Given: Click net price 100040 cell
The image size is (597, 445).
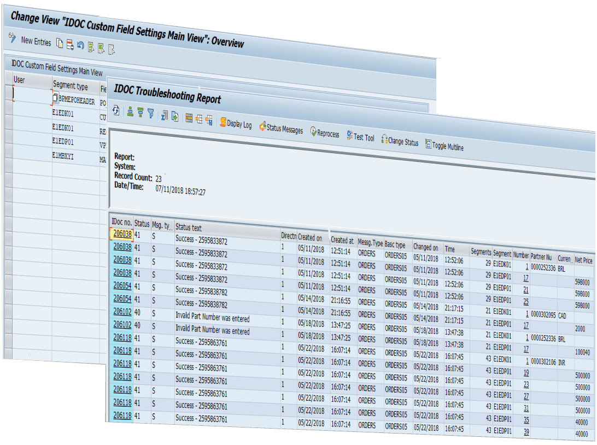Looking at the screenshot, I should [x=583, y=352].
